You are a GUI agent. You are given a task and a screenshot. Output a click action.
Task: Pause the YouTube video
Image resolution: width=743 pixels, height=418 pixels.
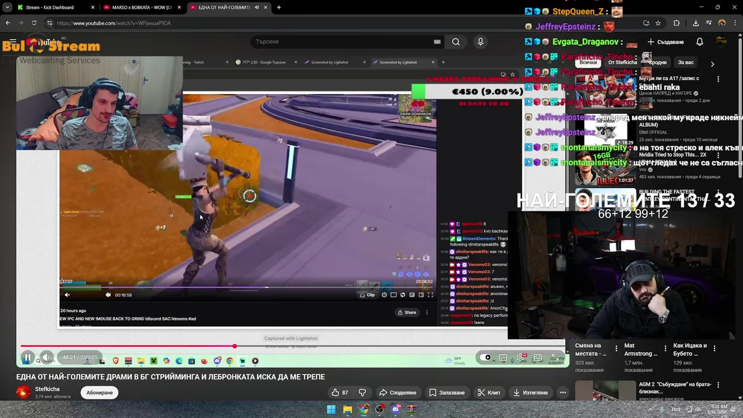point(27,358)
